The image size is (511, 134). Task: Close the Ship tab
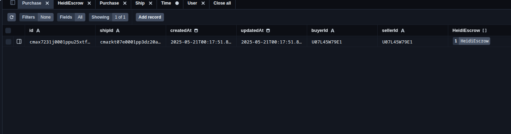coord(151,3)
